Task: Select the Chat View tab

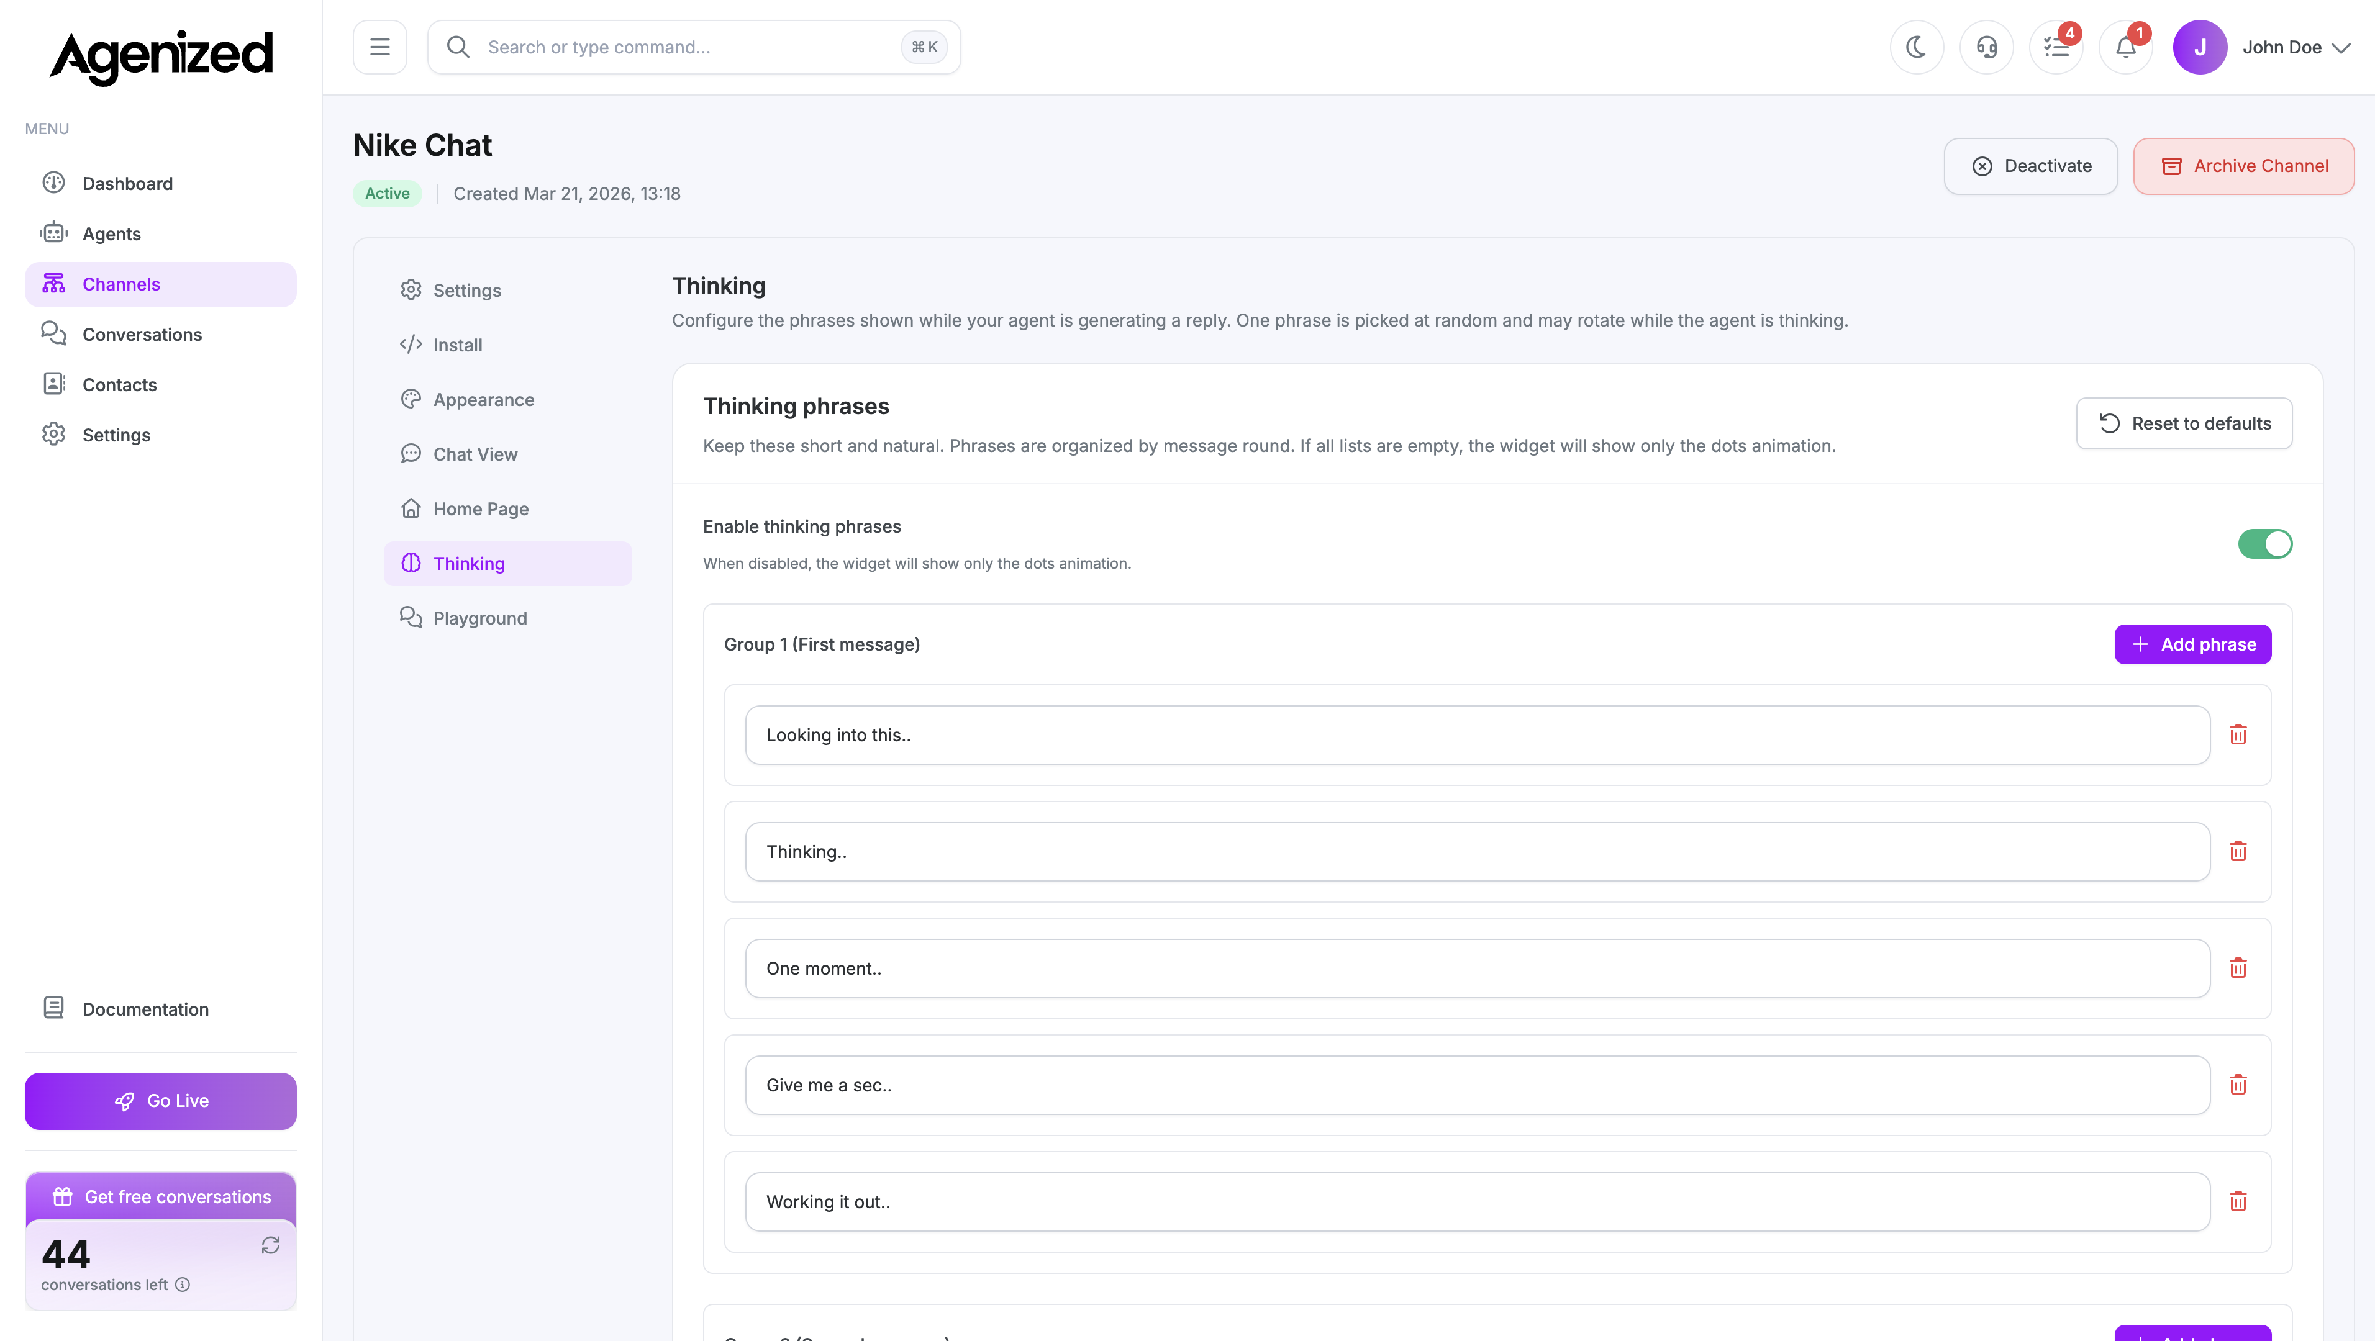Action: [507, 454]
